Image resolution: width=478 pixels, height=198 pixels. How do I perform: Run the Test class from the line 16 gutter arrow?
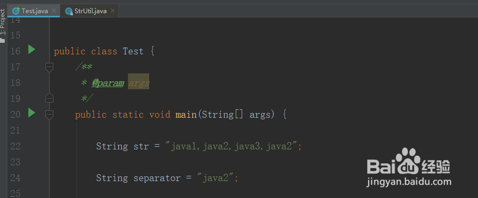tap(32, 49)
